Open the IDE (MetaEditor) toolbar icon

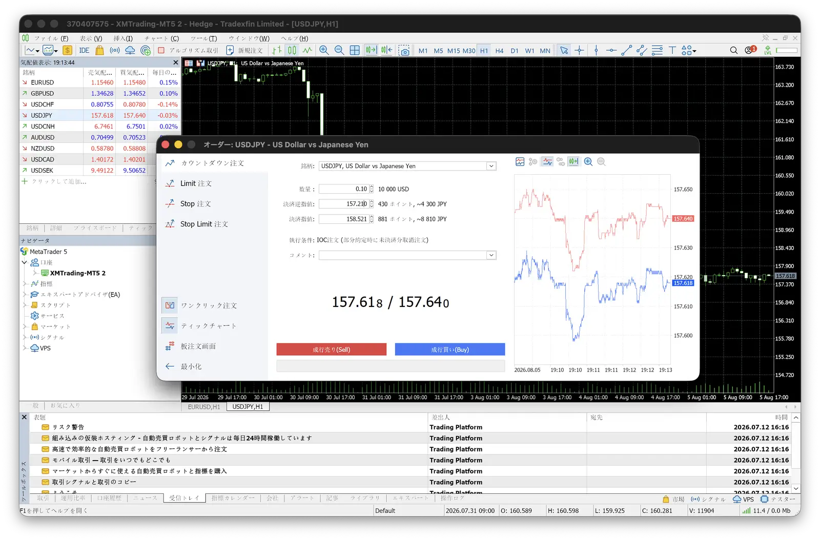coord(84,50)
